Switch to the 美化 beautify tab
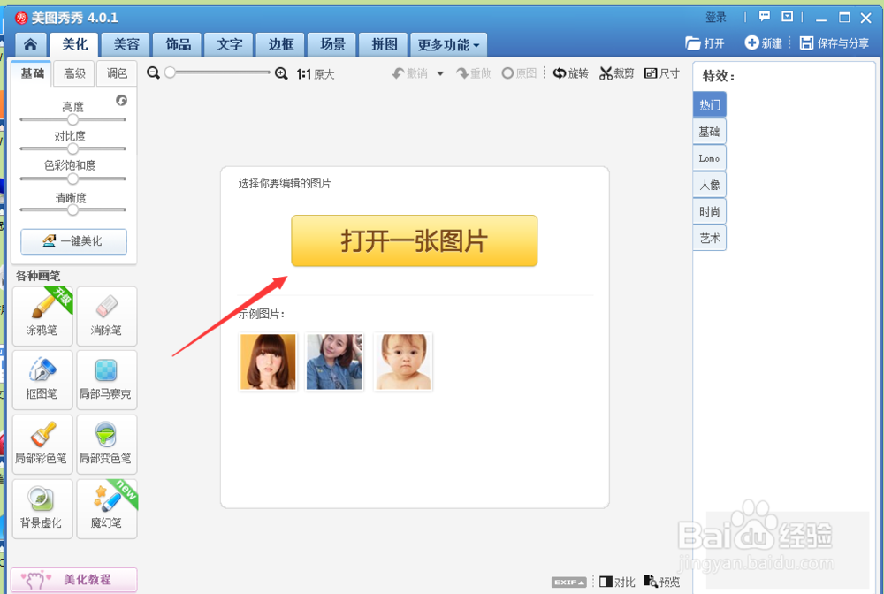Image resolution: width=884 pixels, height=594 pixels. click(x=74, y=44)
